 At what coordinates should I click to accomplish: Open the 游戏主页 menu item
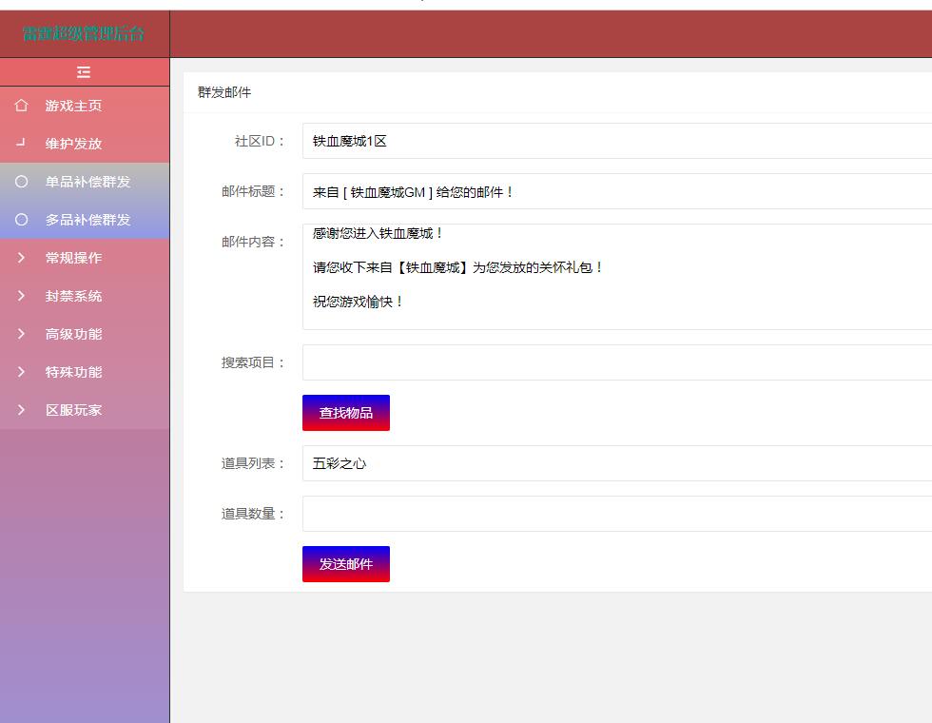pyautogui.click(x=73, y=106)
